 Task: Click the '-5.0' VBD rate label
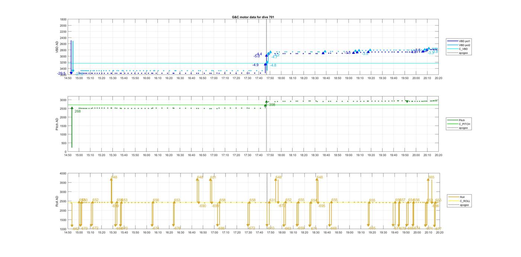point(257,56)
